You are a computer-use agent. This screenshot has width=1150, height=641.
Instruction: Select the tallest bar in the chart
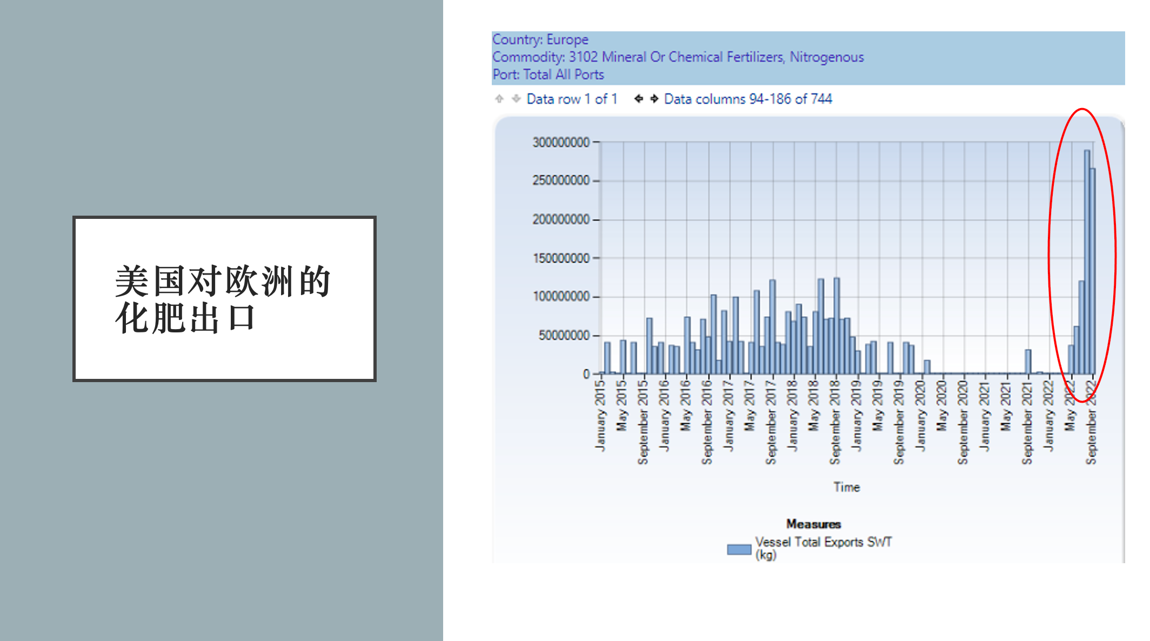pos(1087,262)
